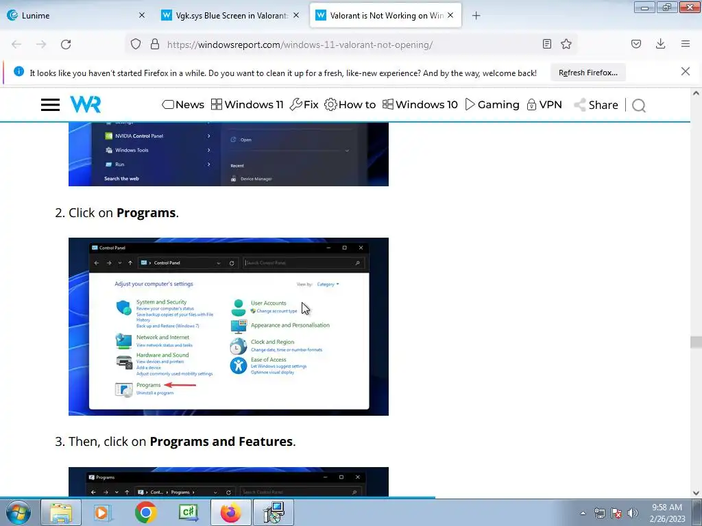This screenshot has height=526, width=702.
Task: Click the page scrollbar down arrow
Action: point(696,492)
